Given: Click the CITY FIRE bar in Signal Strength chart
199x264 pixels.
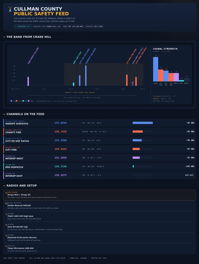Looking at the screenshot, I should point(171,77).
